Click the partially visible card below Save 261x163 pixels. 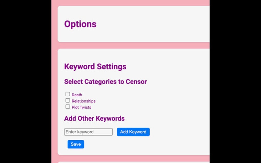pyautogui.click(x=133, y=162)
